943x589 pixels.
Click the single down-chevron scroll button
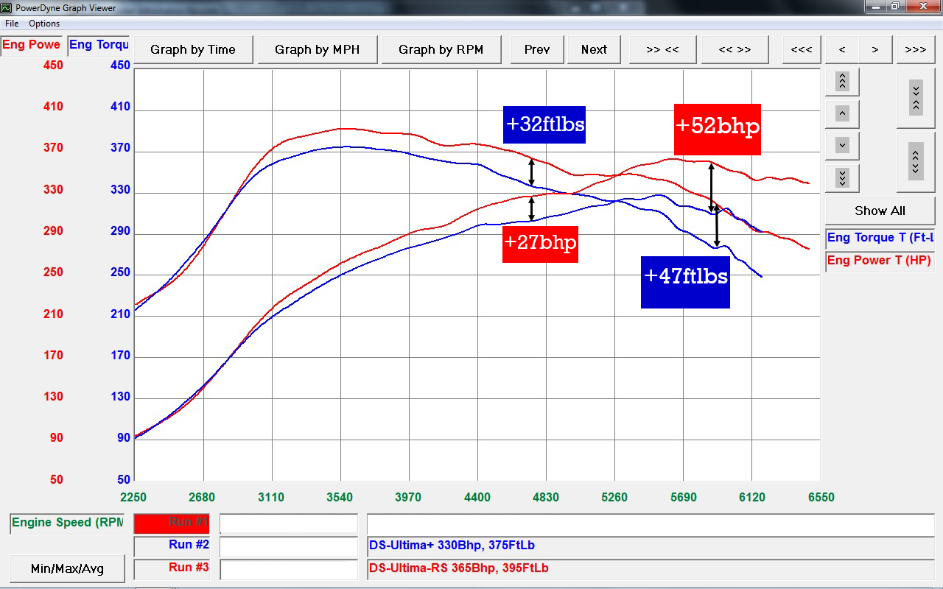click(x=843, y=145)
